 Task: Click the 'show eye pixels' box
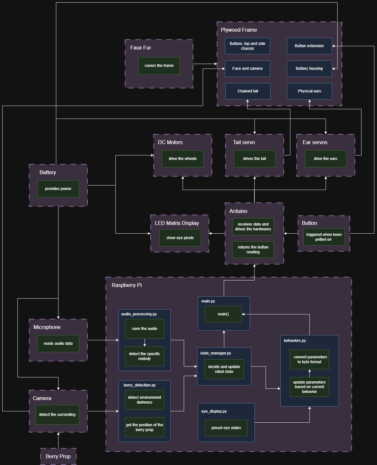click(180, 238)
